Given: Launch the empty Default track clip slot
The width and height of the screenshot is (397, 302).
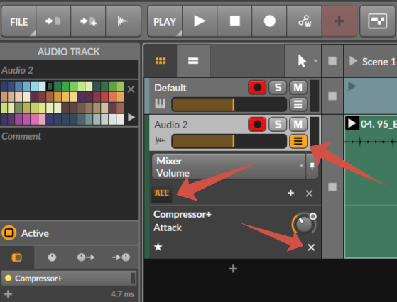Looking at the screenshot, I should (x=352, y=86).
